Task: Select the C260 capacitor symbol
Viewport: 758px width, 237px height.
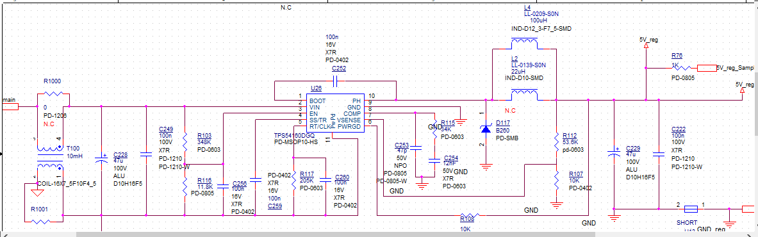Action: pyautogui.click(x=326, y=180)
